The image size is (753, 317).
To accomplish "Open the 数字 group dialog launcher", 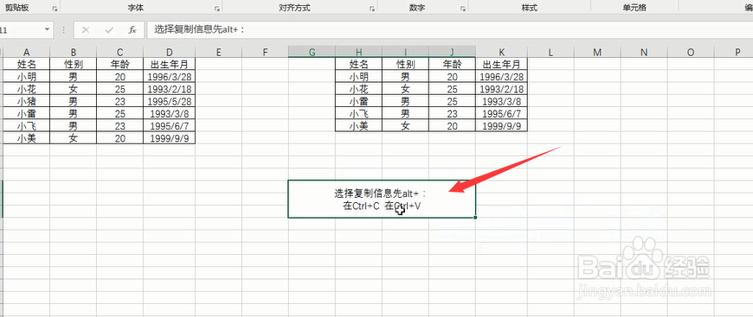I will point(462,9).
